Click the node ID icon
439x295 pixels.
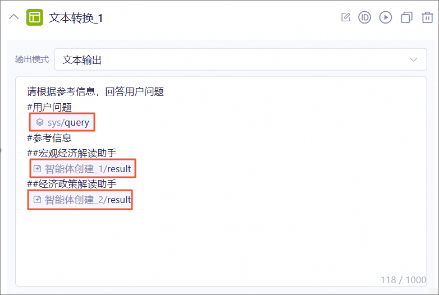pyautogui.click(x=364, y=17)
